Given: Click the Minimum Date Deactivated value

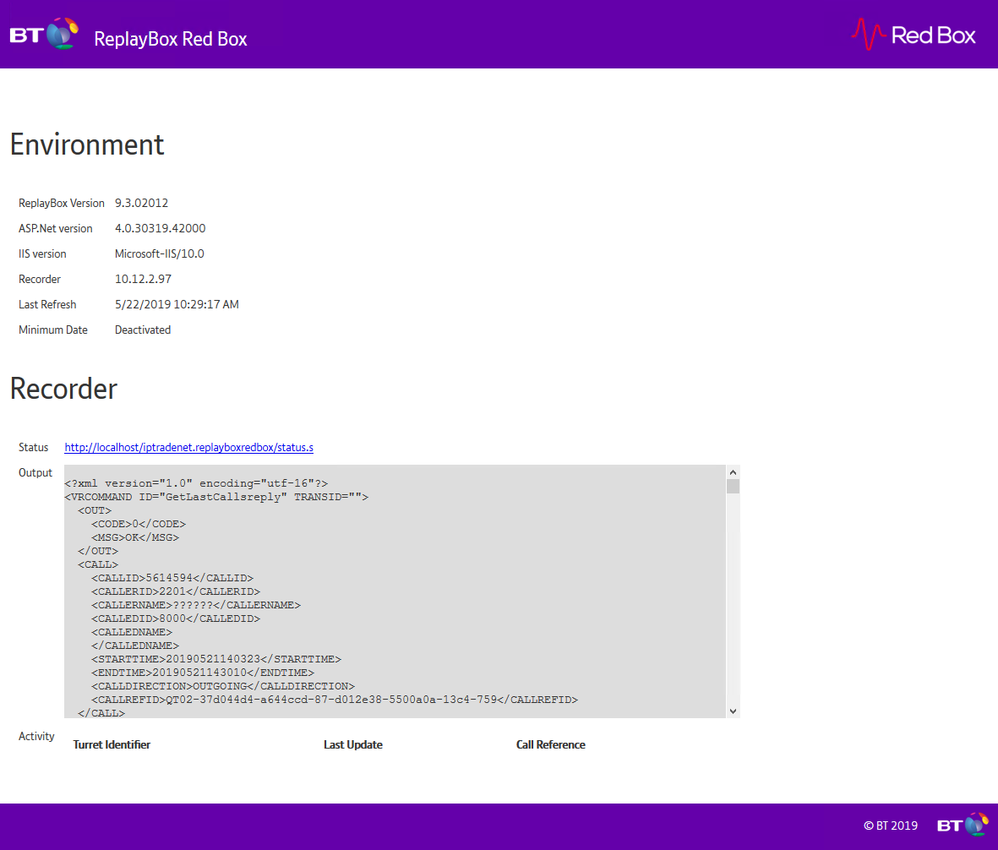Looking at the screenshot, I should (143, 330).
